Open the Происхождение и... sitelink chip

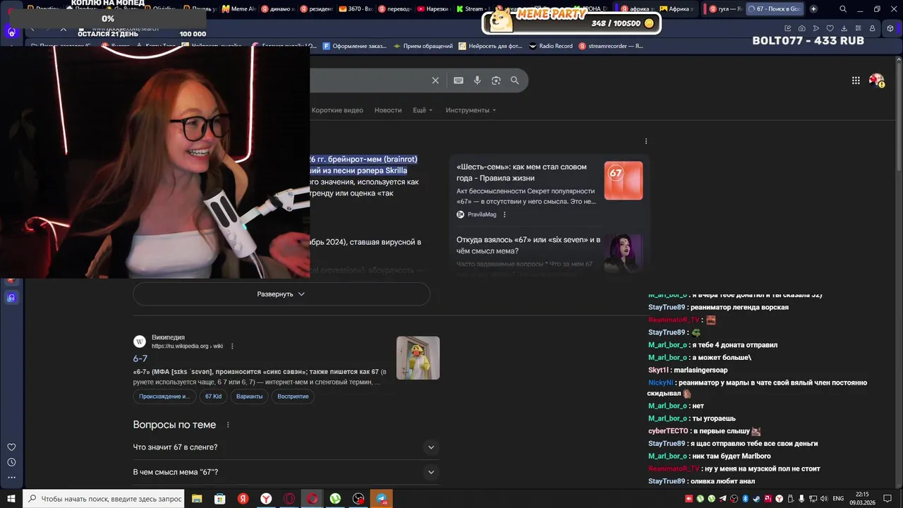click(x=164, y=397)
